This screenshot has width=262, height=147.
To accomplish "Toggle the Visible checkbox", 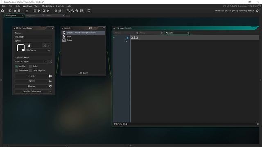I will (16, 66).
